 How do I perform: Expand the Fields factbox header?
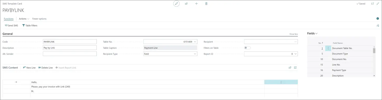click(x=312, y=33)
